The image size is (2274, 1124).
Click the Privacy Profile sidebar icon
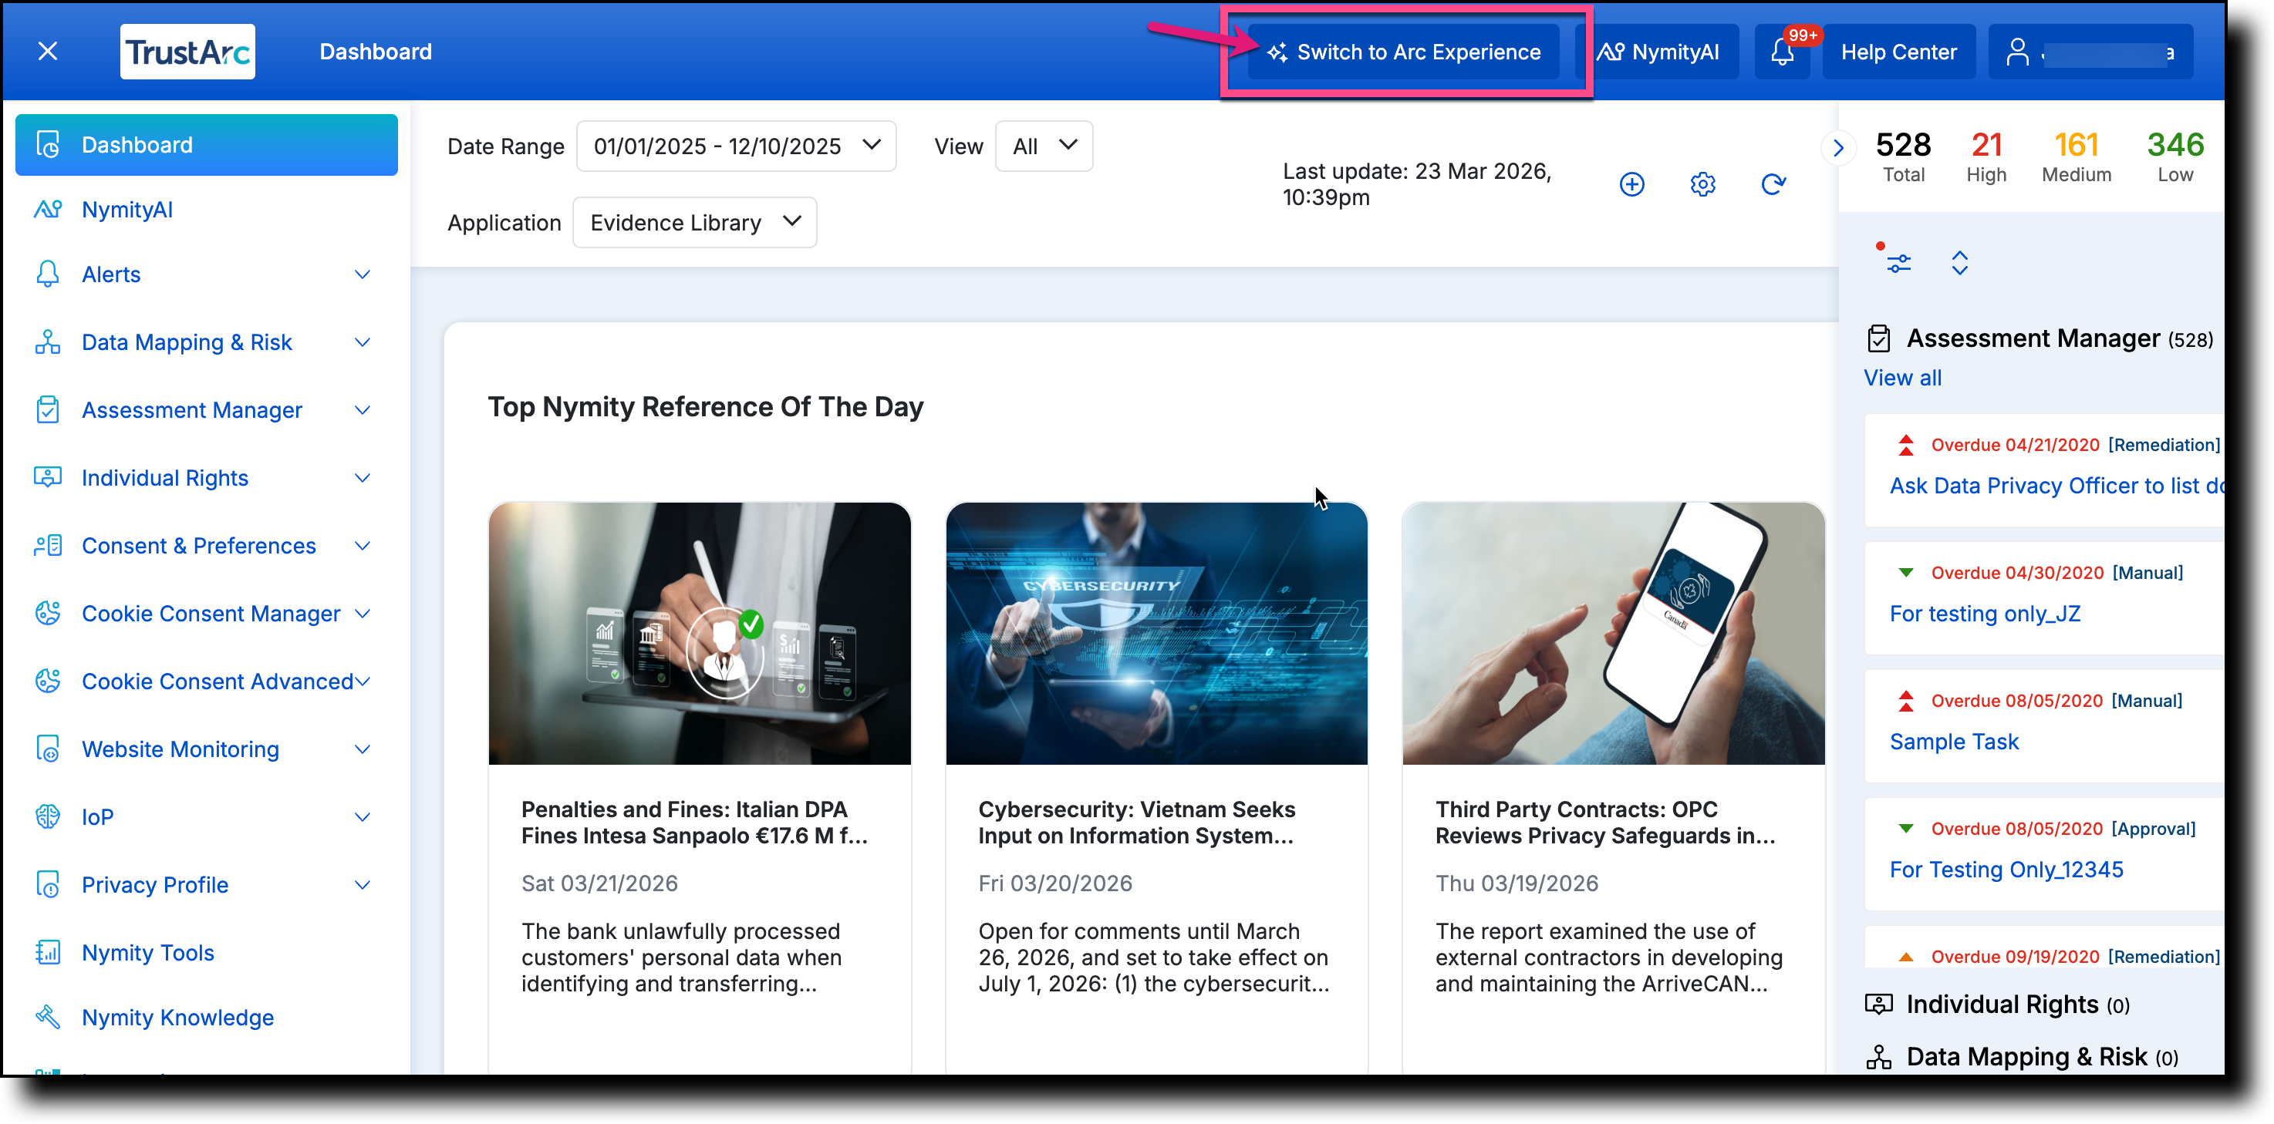coord(48,885)
